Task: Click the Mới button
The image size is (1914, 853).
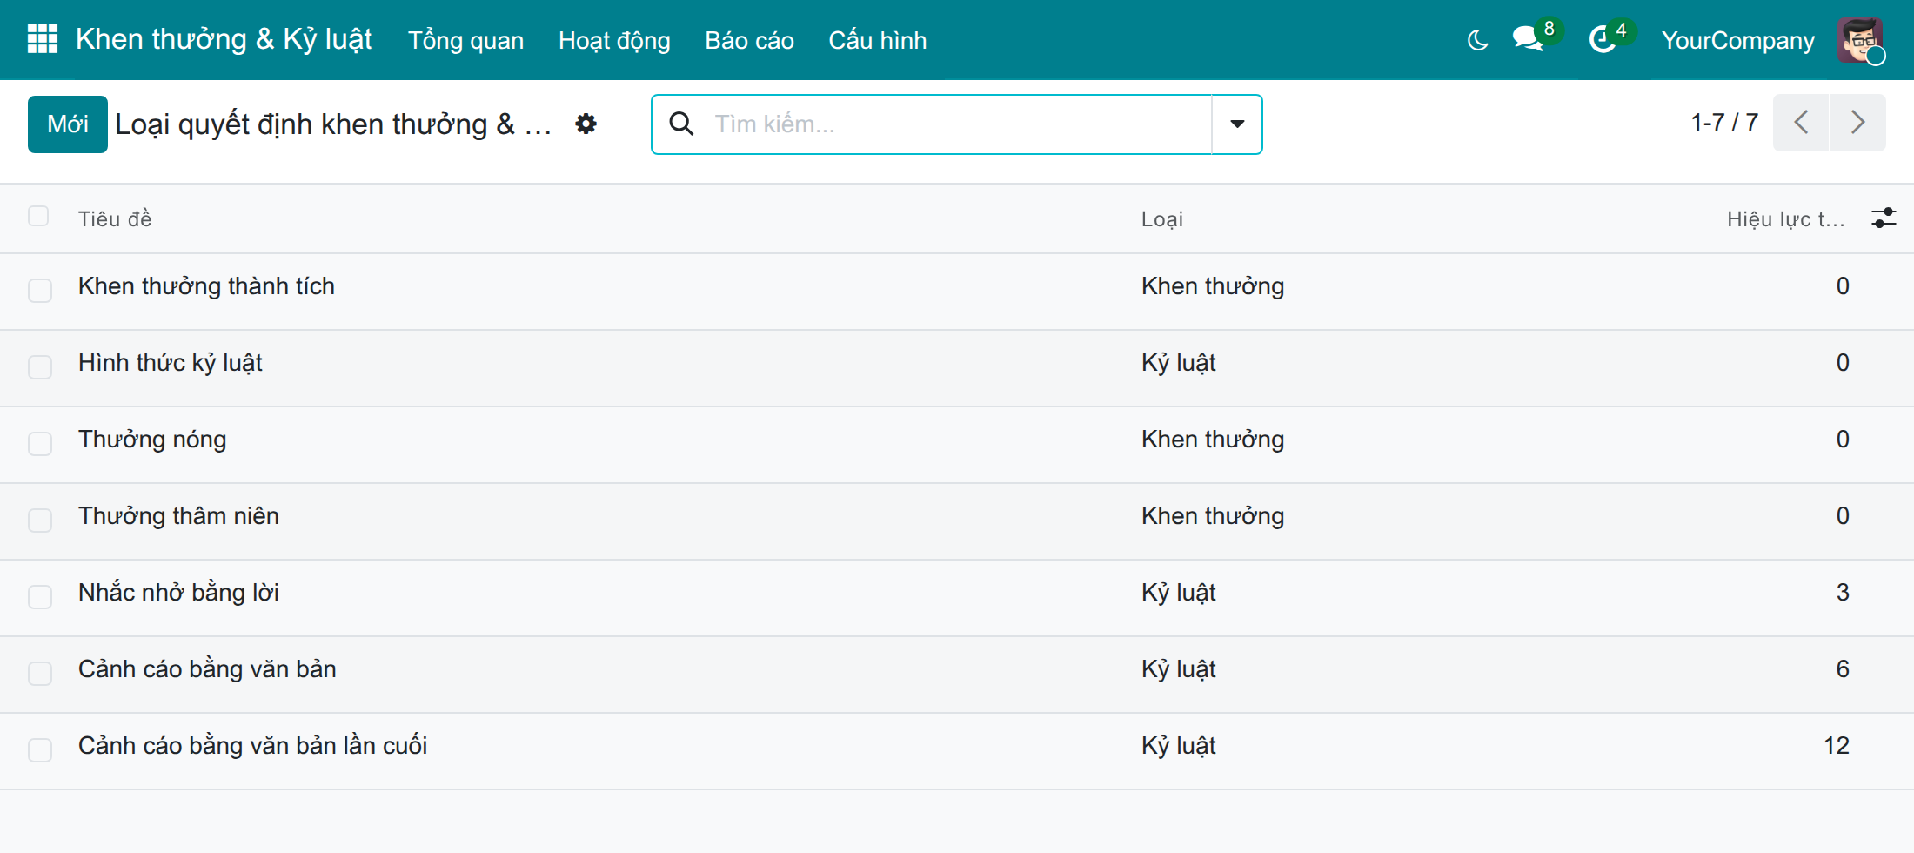Action: coord(68,124)
